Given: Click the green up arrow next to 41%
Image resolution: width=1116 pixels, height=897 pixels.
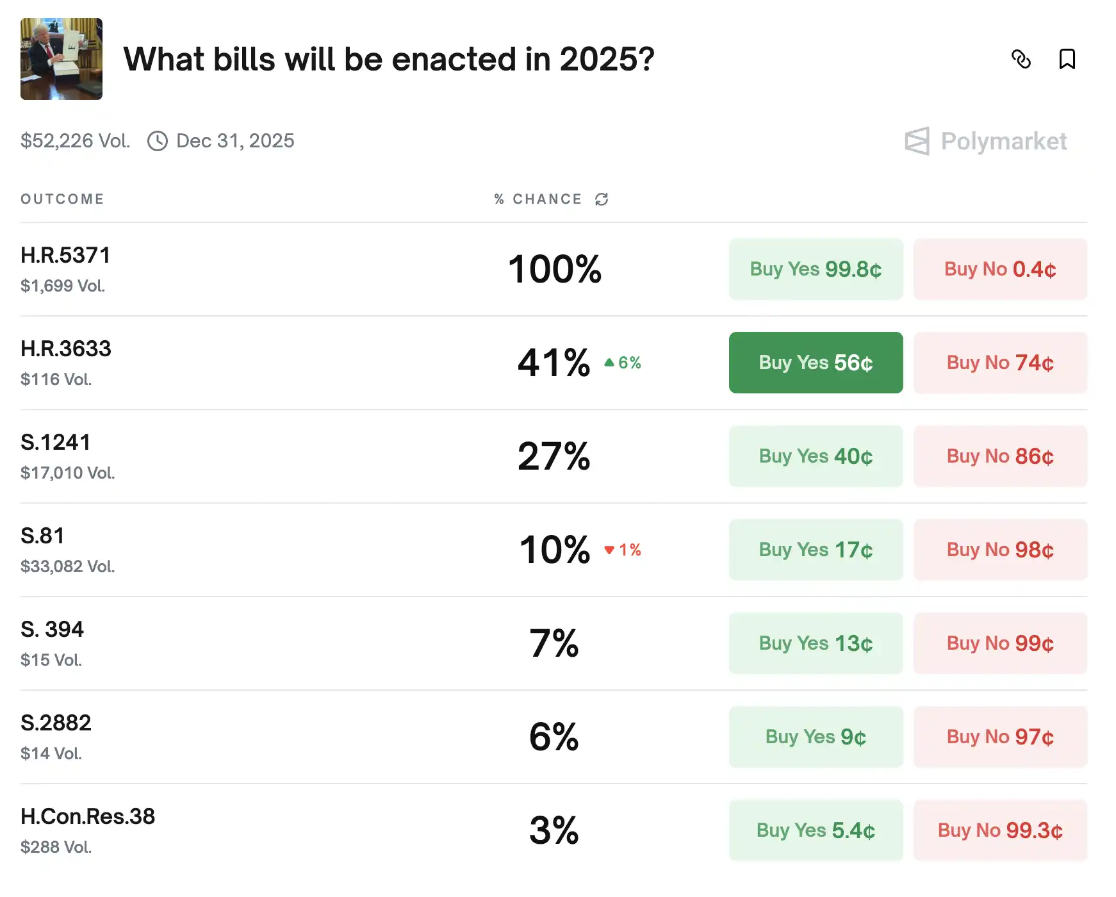Looking at the screenshot, I should click(609, 362).
